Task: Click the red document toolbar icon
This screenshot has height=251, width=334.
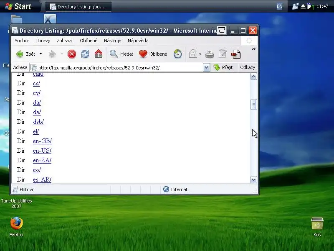Action: click(x=236, y=54)
